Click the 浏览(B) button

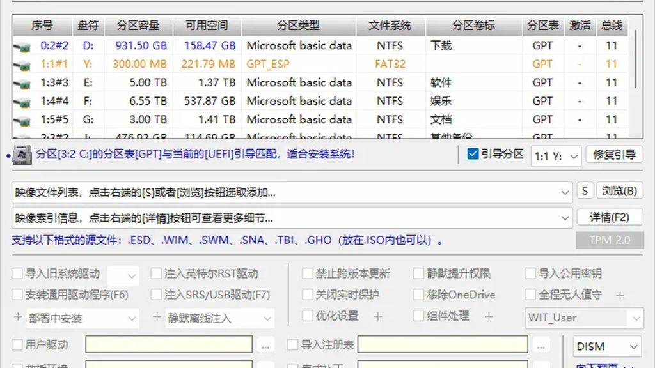point(619,191)
